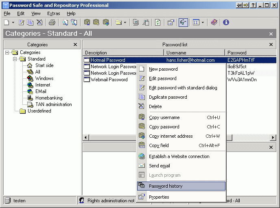Viewport: 280px width, 208px height.
Task: Toggle the highlighted pointing-hand toolbar button
Action: pyautogui.click(x=183, y=22)
